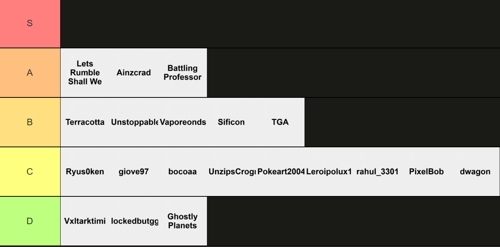
Task: Click the Ryus0ken tile
Action: pyautogui.click(x=85, y=172)
